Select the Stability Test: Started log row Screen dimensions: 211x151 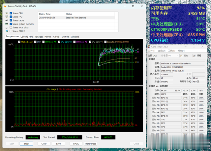(x=76, y=18)
